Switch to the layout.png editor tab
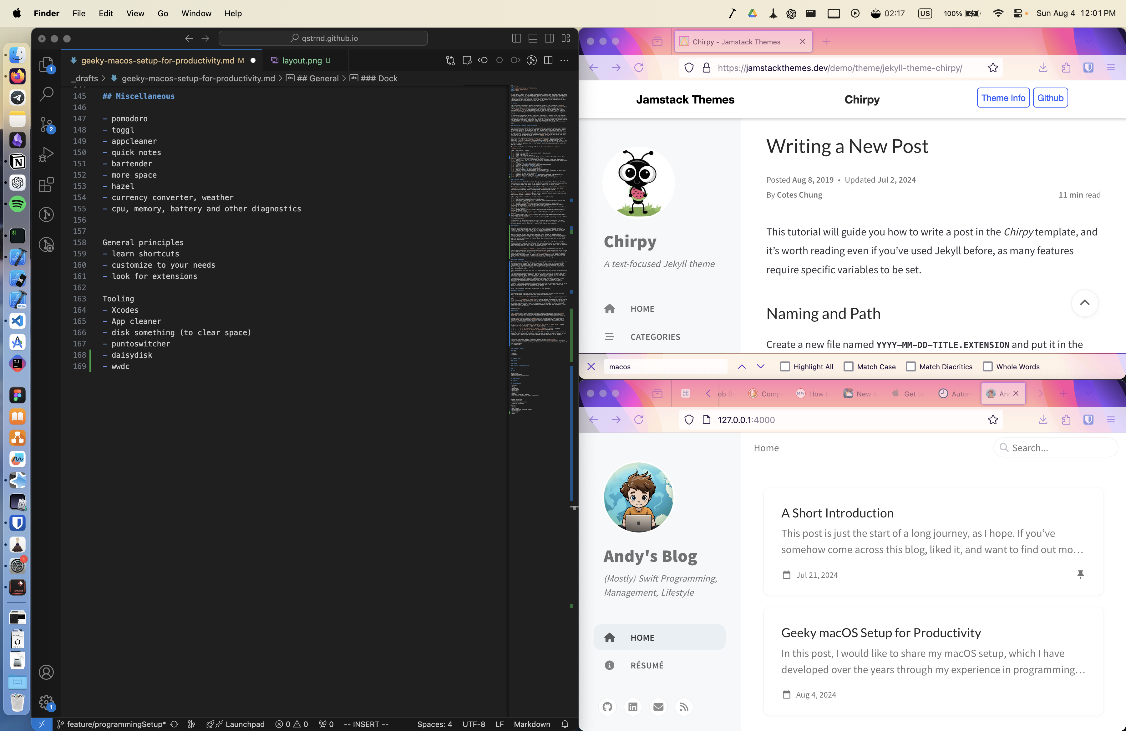The height and width of the screenshot is (731, 1126). click(x=302, y=61)
